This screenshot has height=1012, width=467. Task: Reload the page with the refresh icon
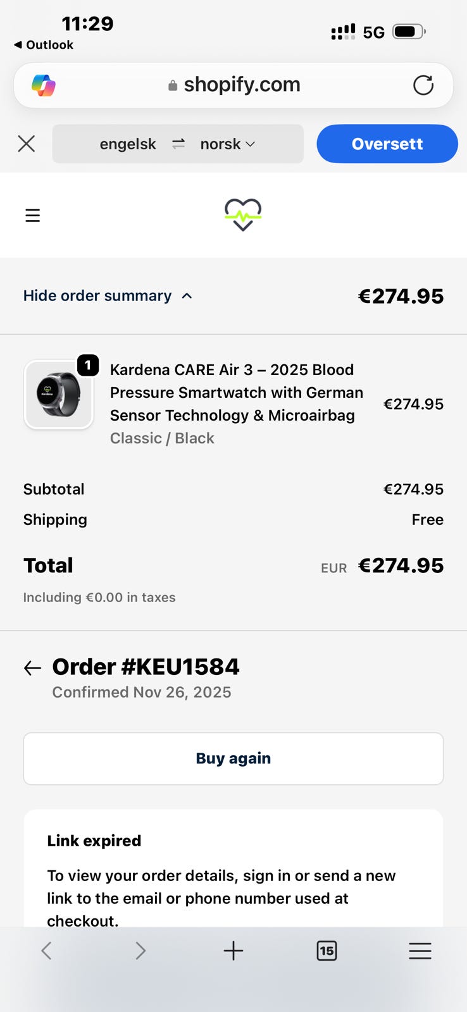pyautogui.click(x=423, y=85)
